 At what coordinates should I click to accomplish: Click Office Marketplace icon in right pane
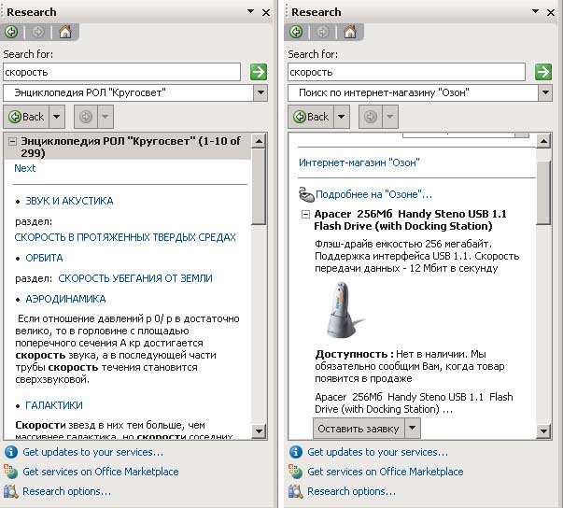pos(295,472)
